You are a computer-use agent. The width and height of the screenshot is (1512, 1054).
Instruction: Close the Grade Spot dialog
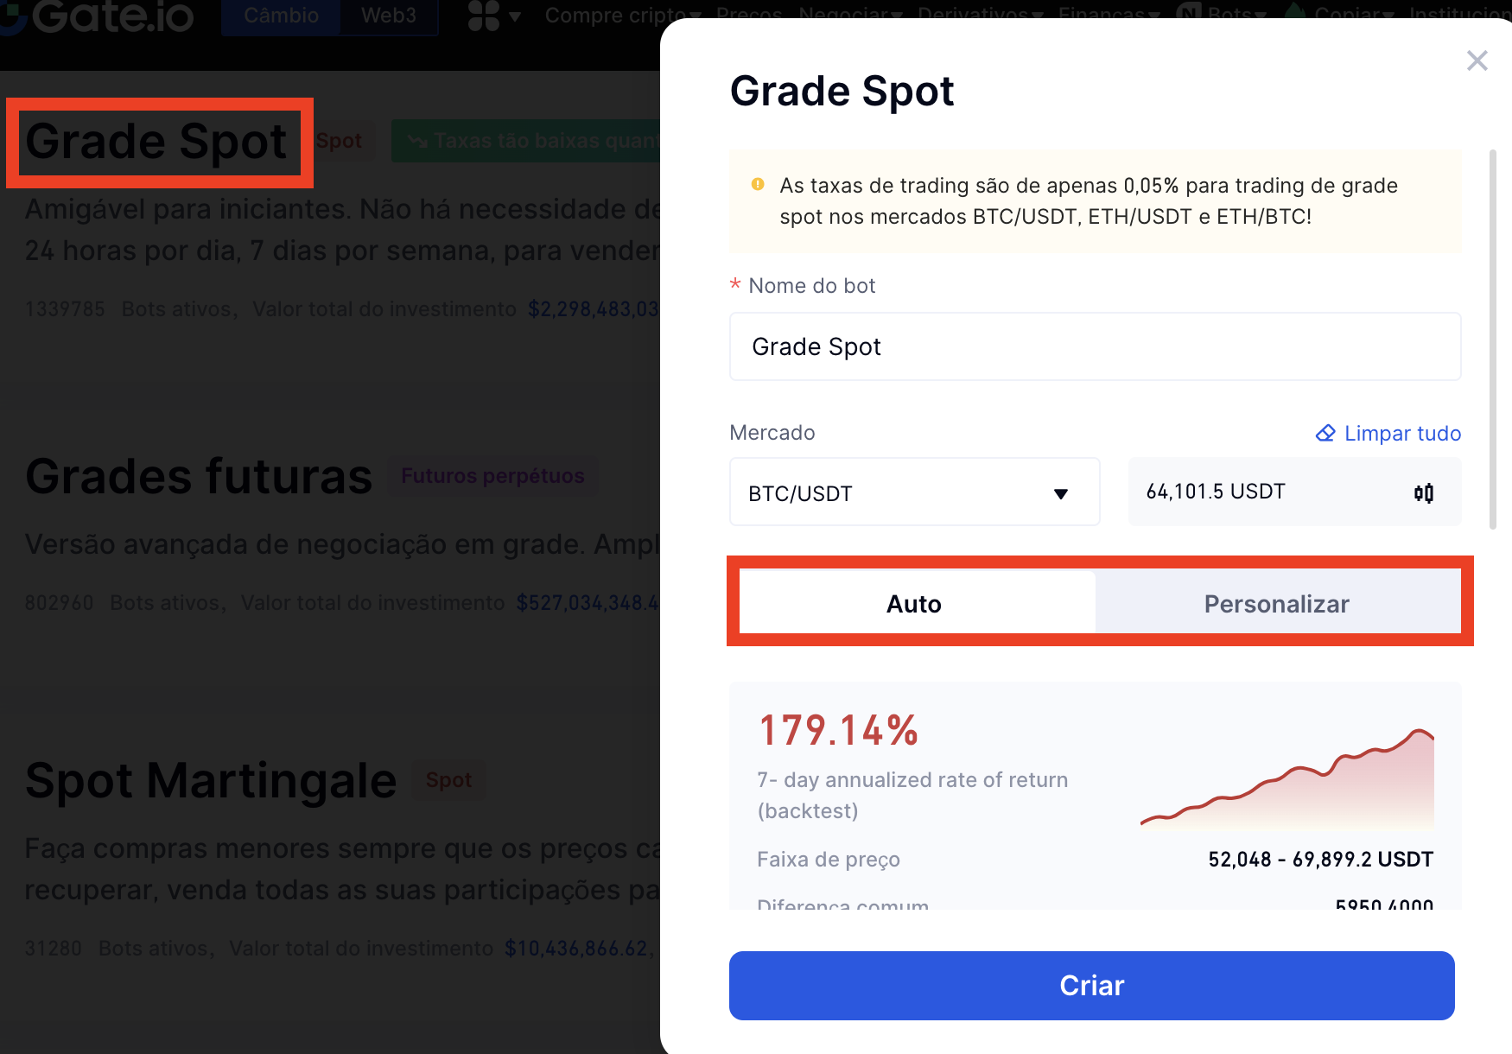1477,60
